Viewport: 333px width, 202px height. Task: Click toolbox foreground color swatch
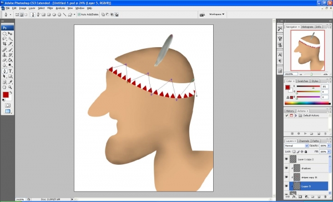6,95
